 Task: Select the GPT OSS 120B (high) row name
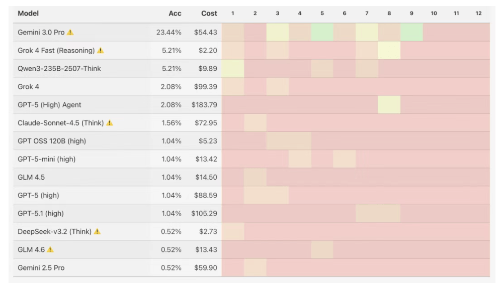[52, 141]
